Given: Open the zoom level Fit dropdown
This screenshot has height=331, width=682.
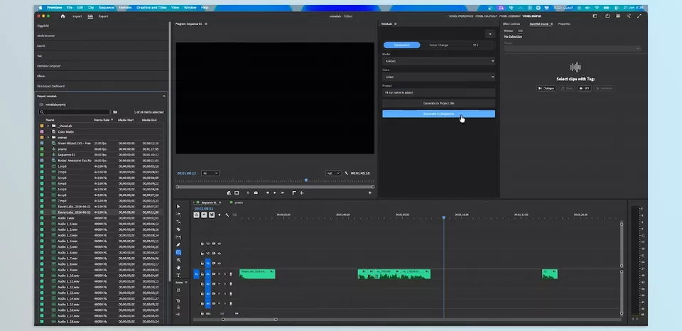Looking at the screenshot, I should [210, 173].
